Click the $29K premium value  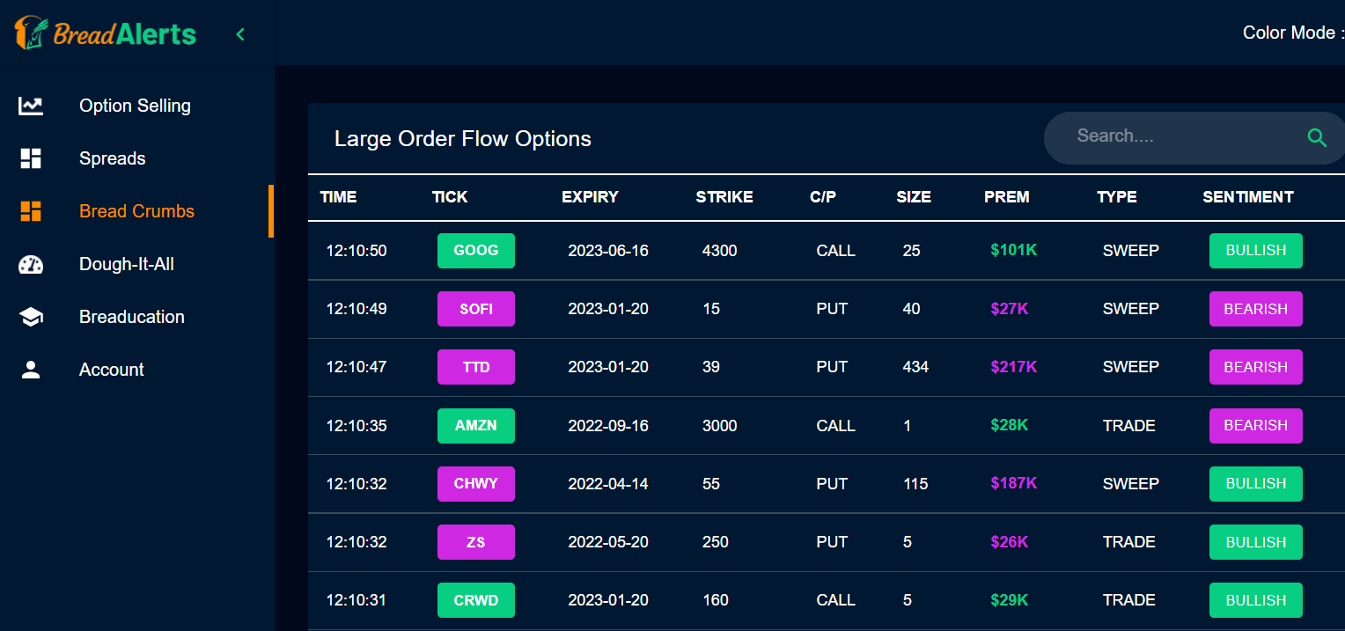coord(1010,600)
